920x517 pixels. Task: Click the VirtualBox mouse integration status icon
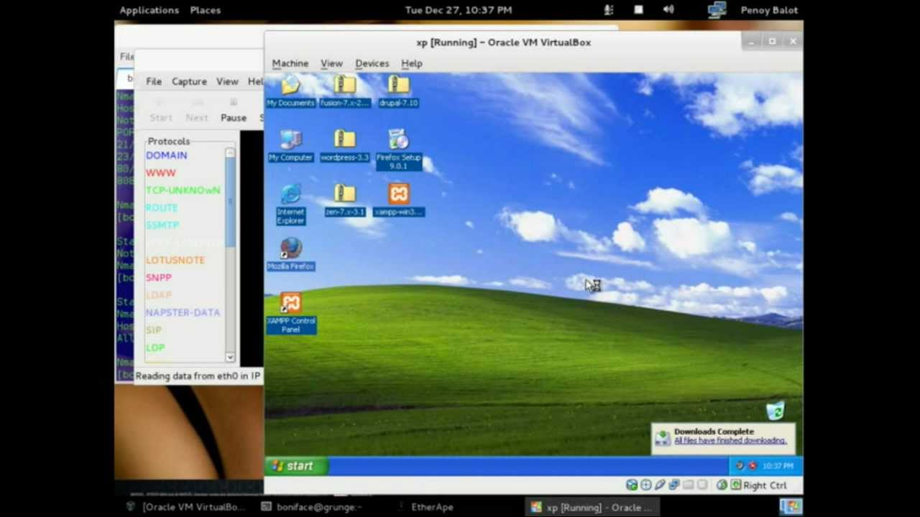pos(722,485)
